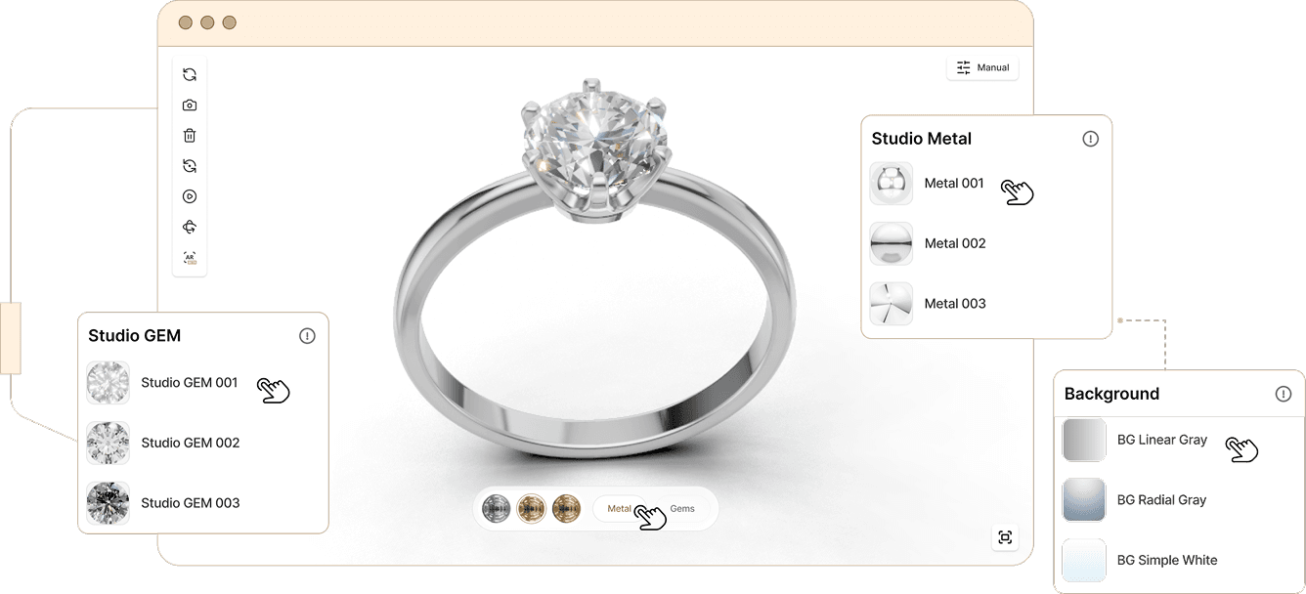Open the AR view icon
The width and height of the screenshot is (1306, 594).
[190, 258]
